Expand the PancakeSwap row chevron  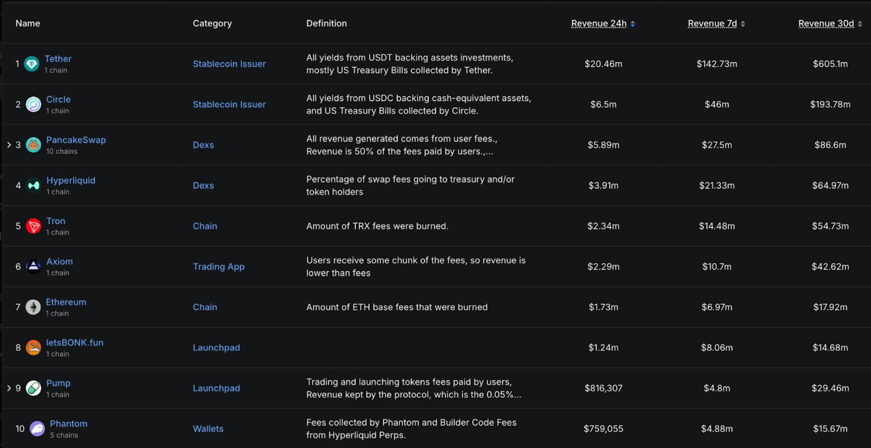pyautogui.click(x=9, y=145)
